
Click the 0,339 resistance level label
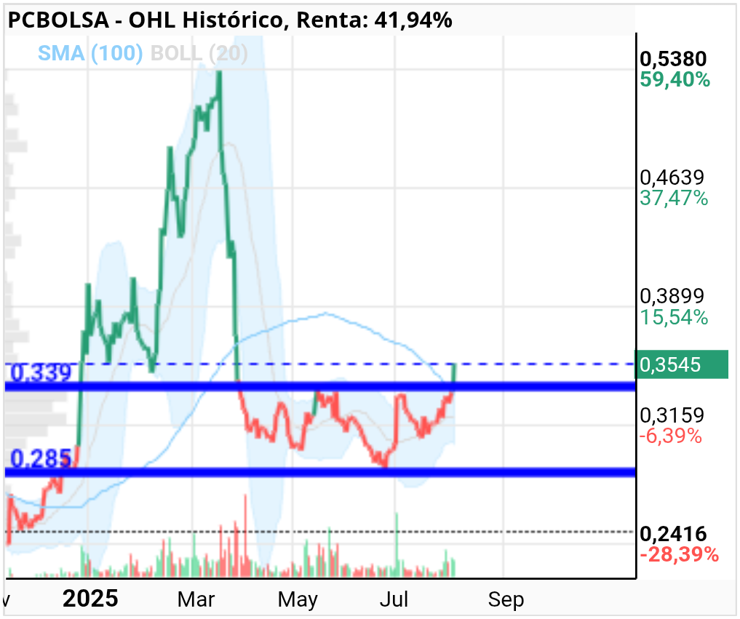[41, 372]
